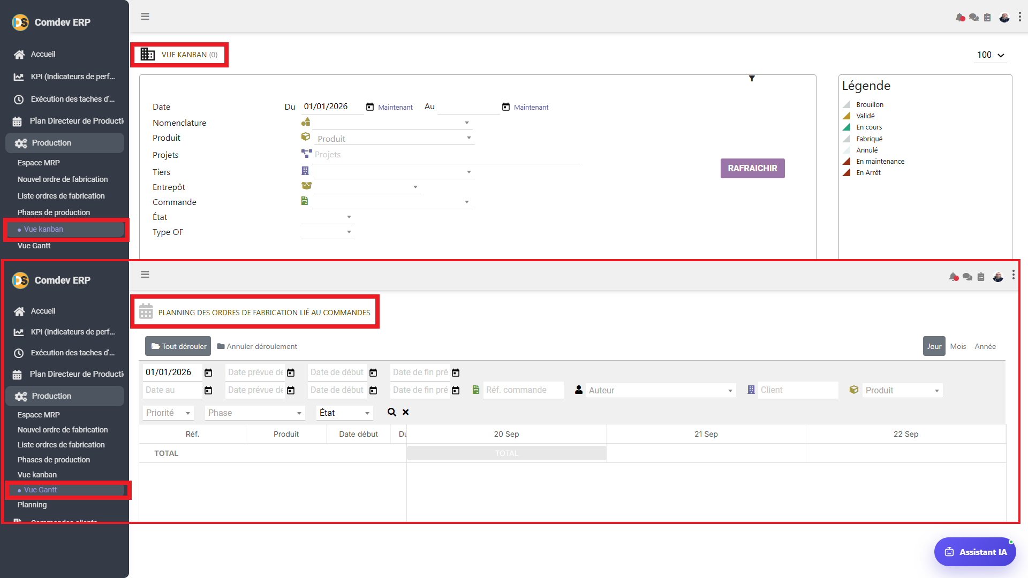Screen dimensions: 1028x578
Task: Open the Assistant IA button
Action: [x=975, y=552]
